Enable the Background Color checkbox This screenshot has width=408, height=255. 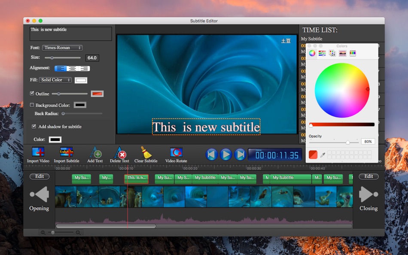click(x=32, y=105)
